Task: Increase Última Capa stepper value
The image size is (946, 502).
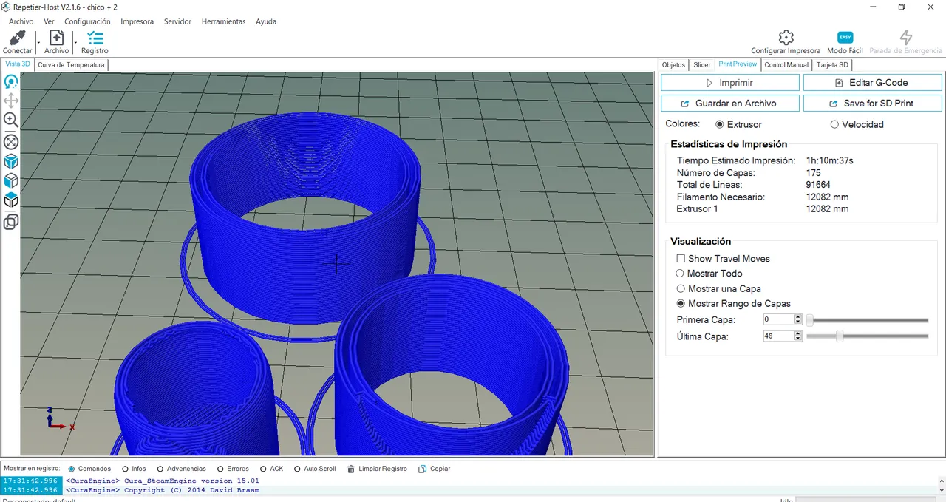Action: pyautogui.click(x=798, y=333)
